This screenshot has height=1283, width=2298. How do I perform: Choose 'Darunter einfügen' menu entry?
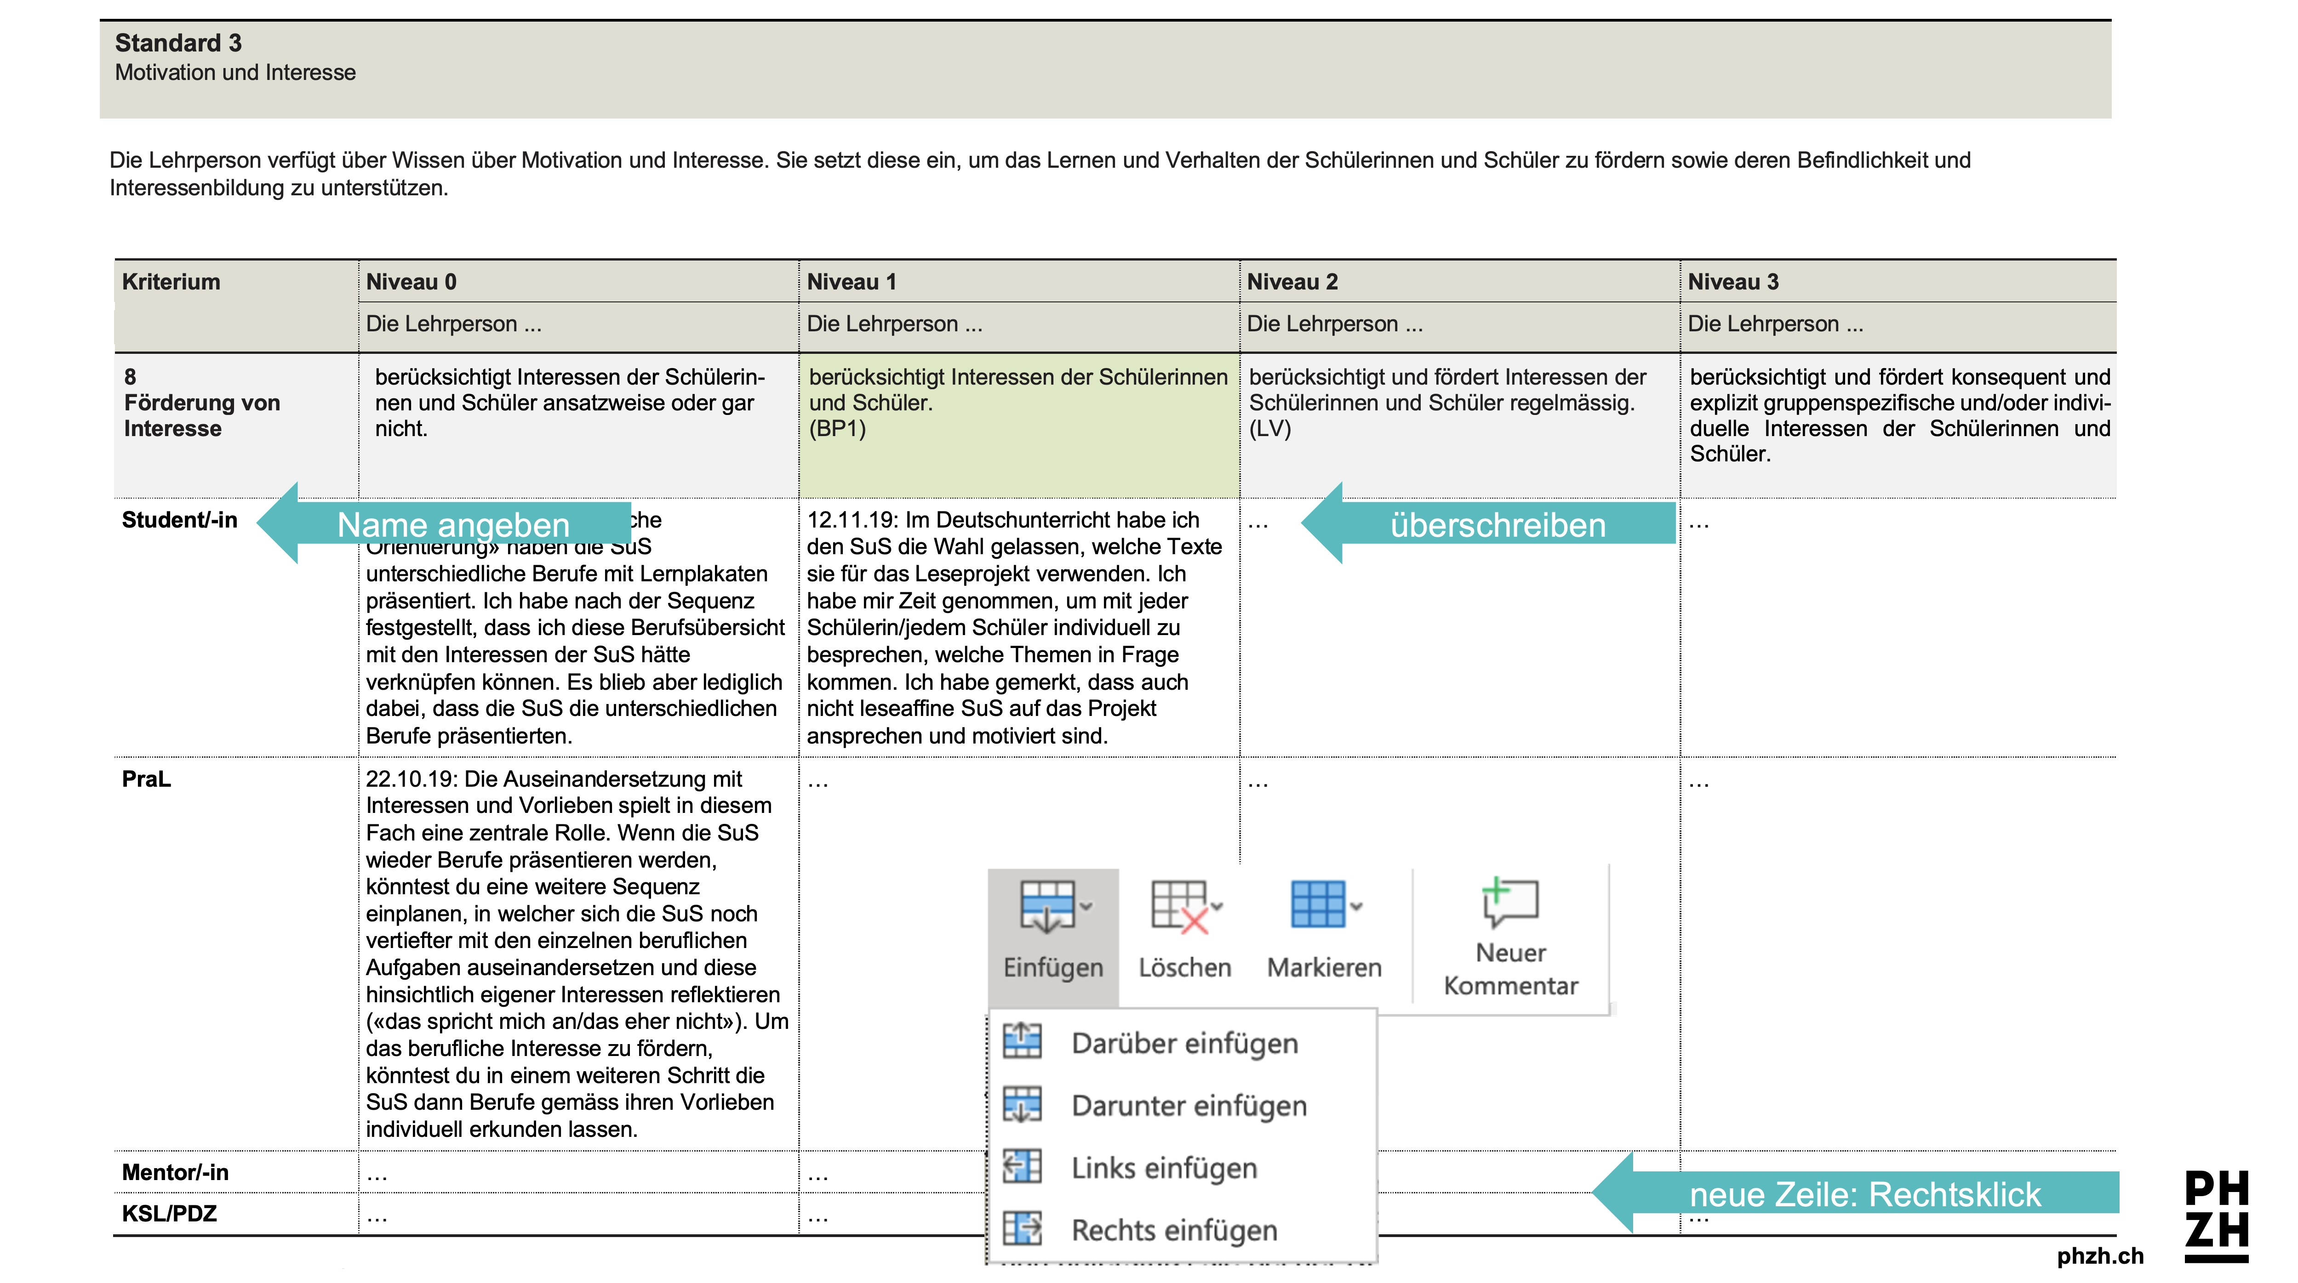[x=1188, y=1106]
